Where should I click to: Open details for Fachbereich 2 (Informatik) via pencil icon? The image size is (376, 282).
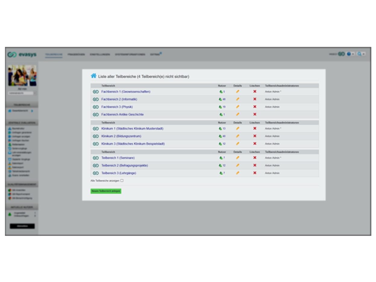(238, 99)
